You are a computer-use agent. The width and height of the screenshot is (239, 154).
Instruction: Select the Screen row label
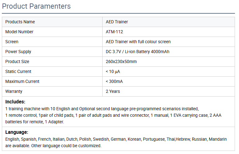click(12, 42)
